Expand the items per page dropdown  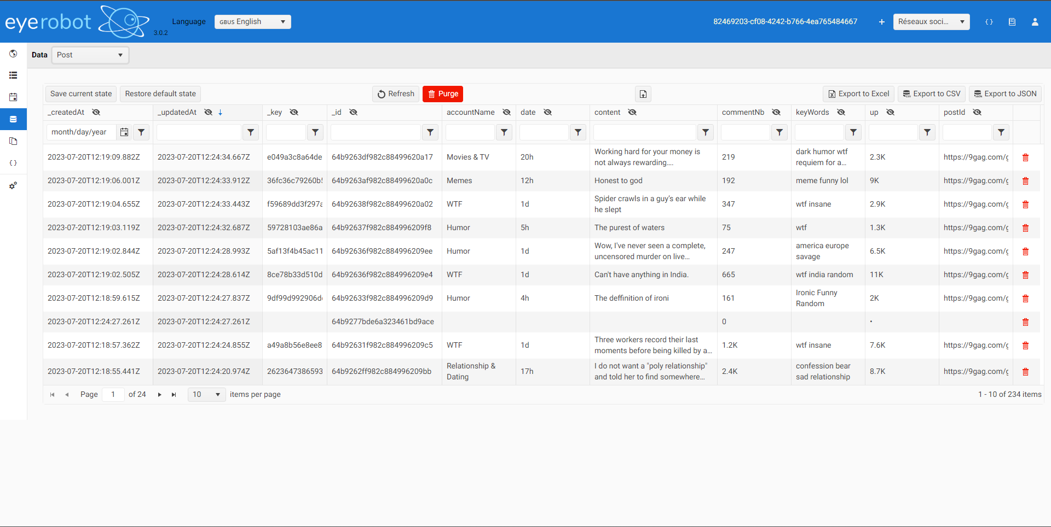206,394
